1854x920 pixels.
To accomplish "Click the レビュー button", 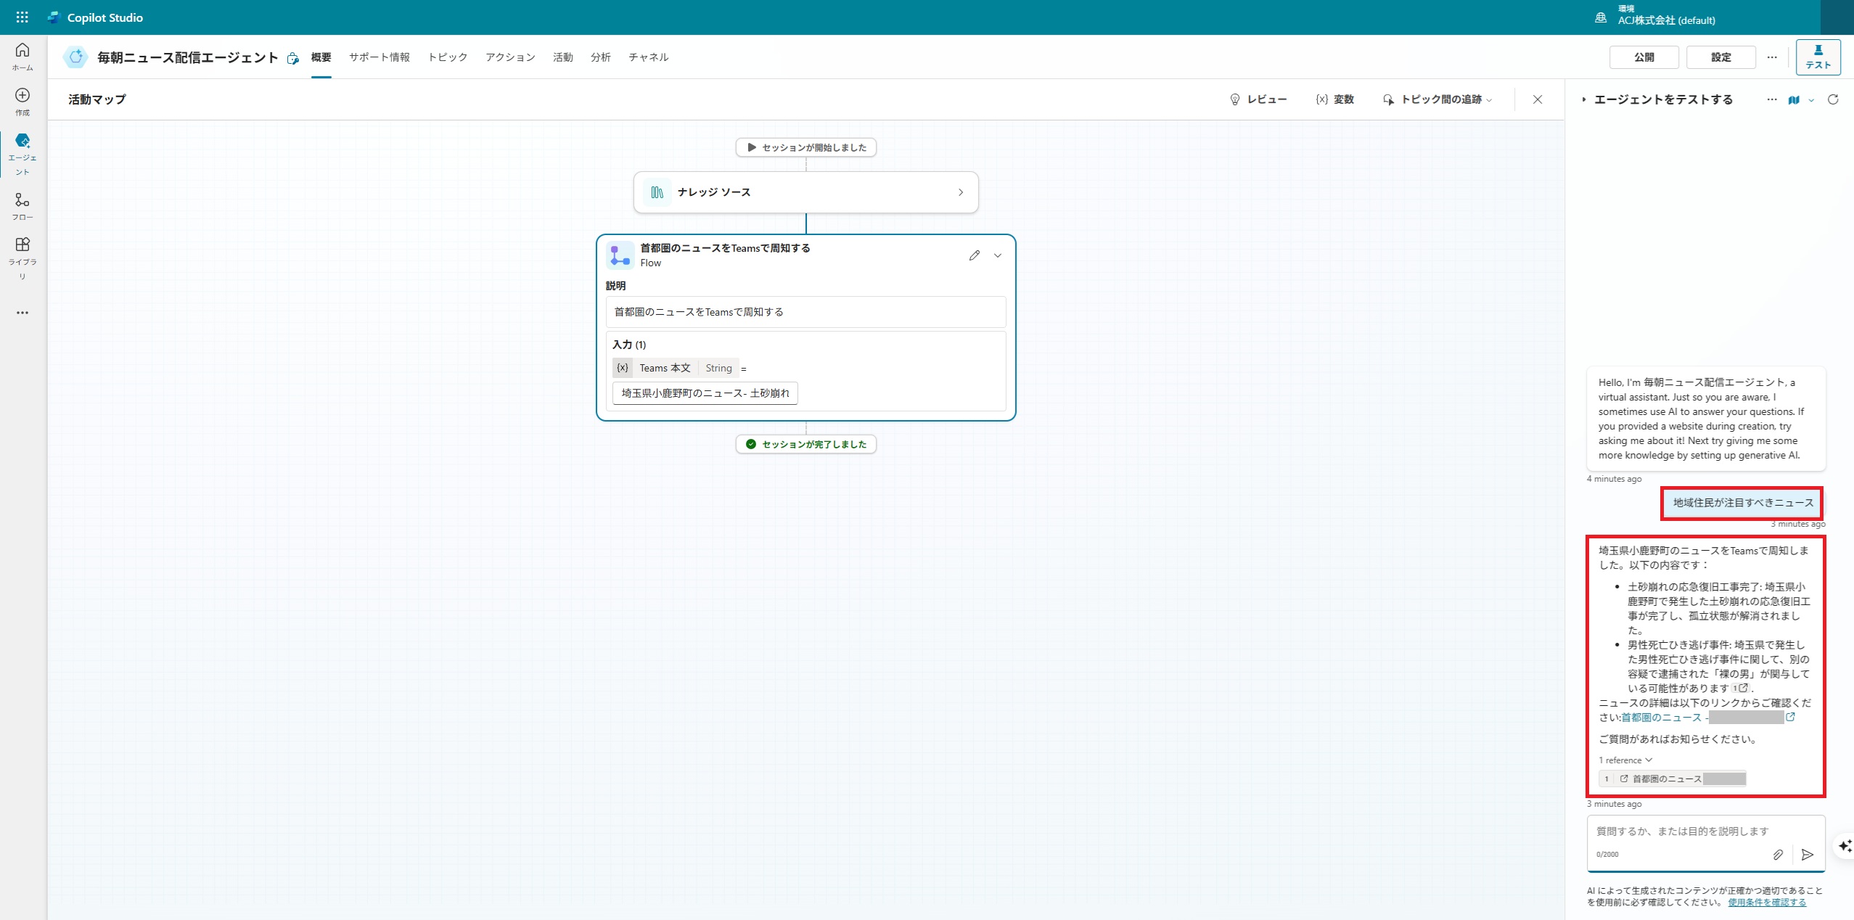I will click(1258, 99).
